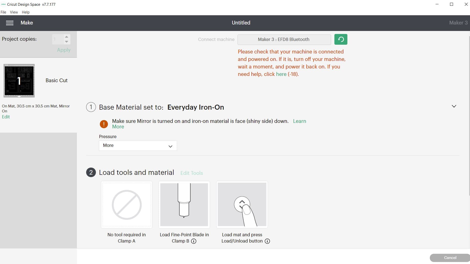The width and height of the screenshot is (470, 264).
Task: Click the green refresh machine connection button
Action: pos(341,39)
